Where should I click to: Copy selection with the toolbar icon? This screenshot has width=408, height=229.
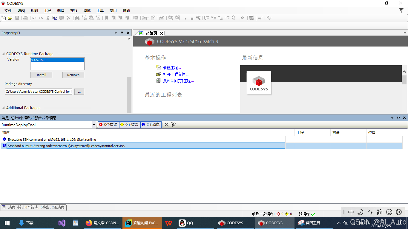point(55,18)
